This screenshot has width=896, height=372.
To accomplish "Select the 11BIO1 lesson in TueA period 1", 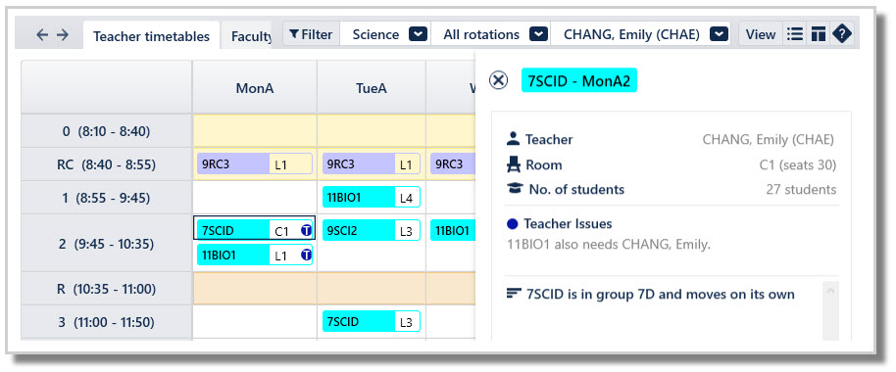I will [x=372, y=198].
